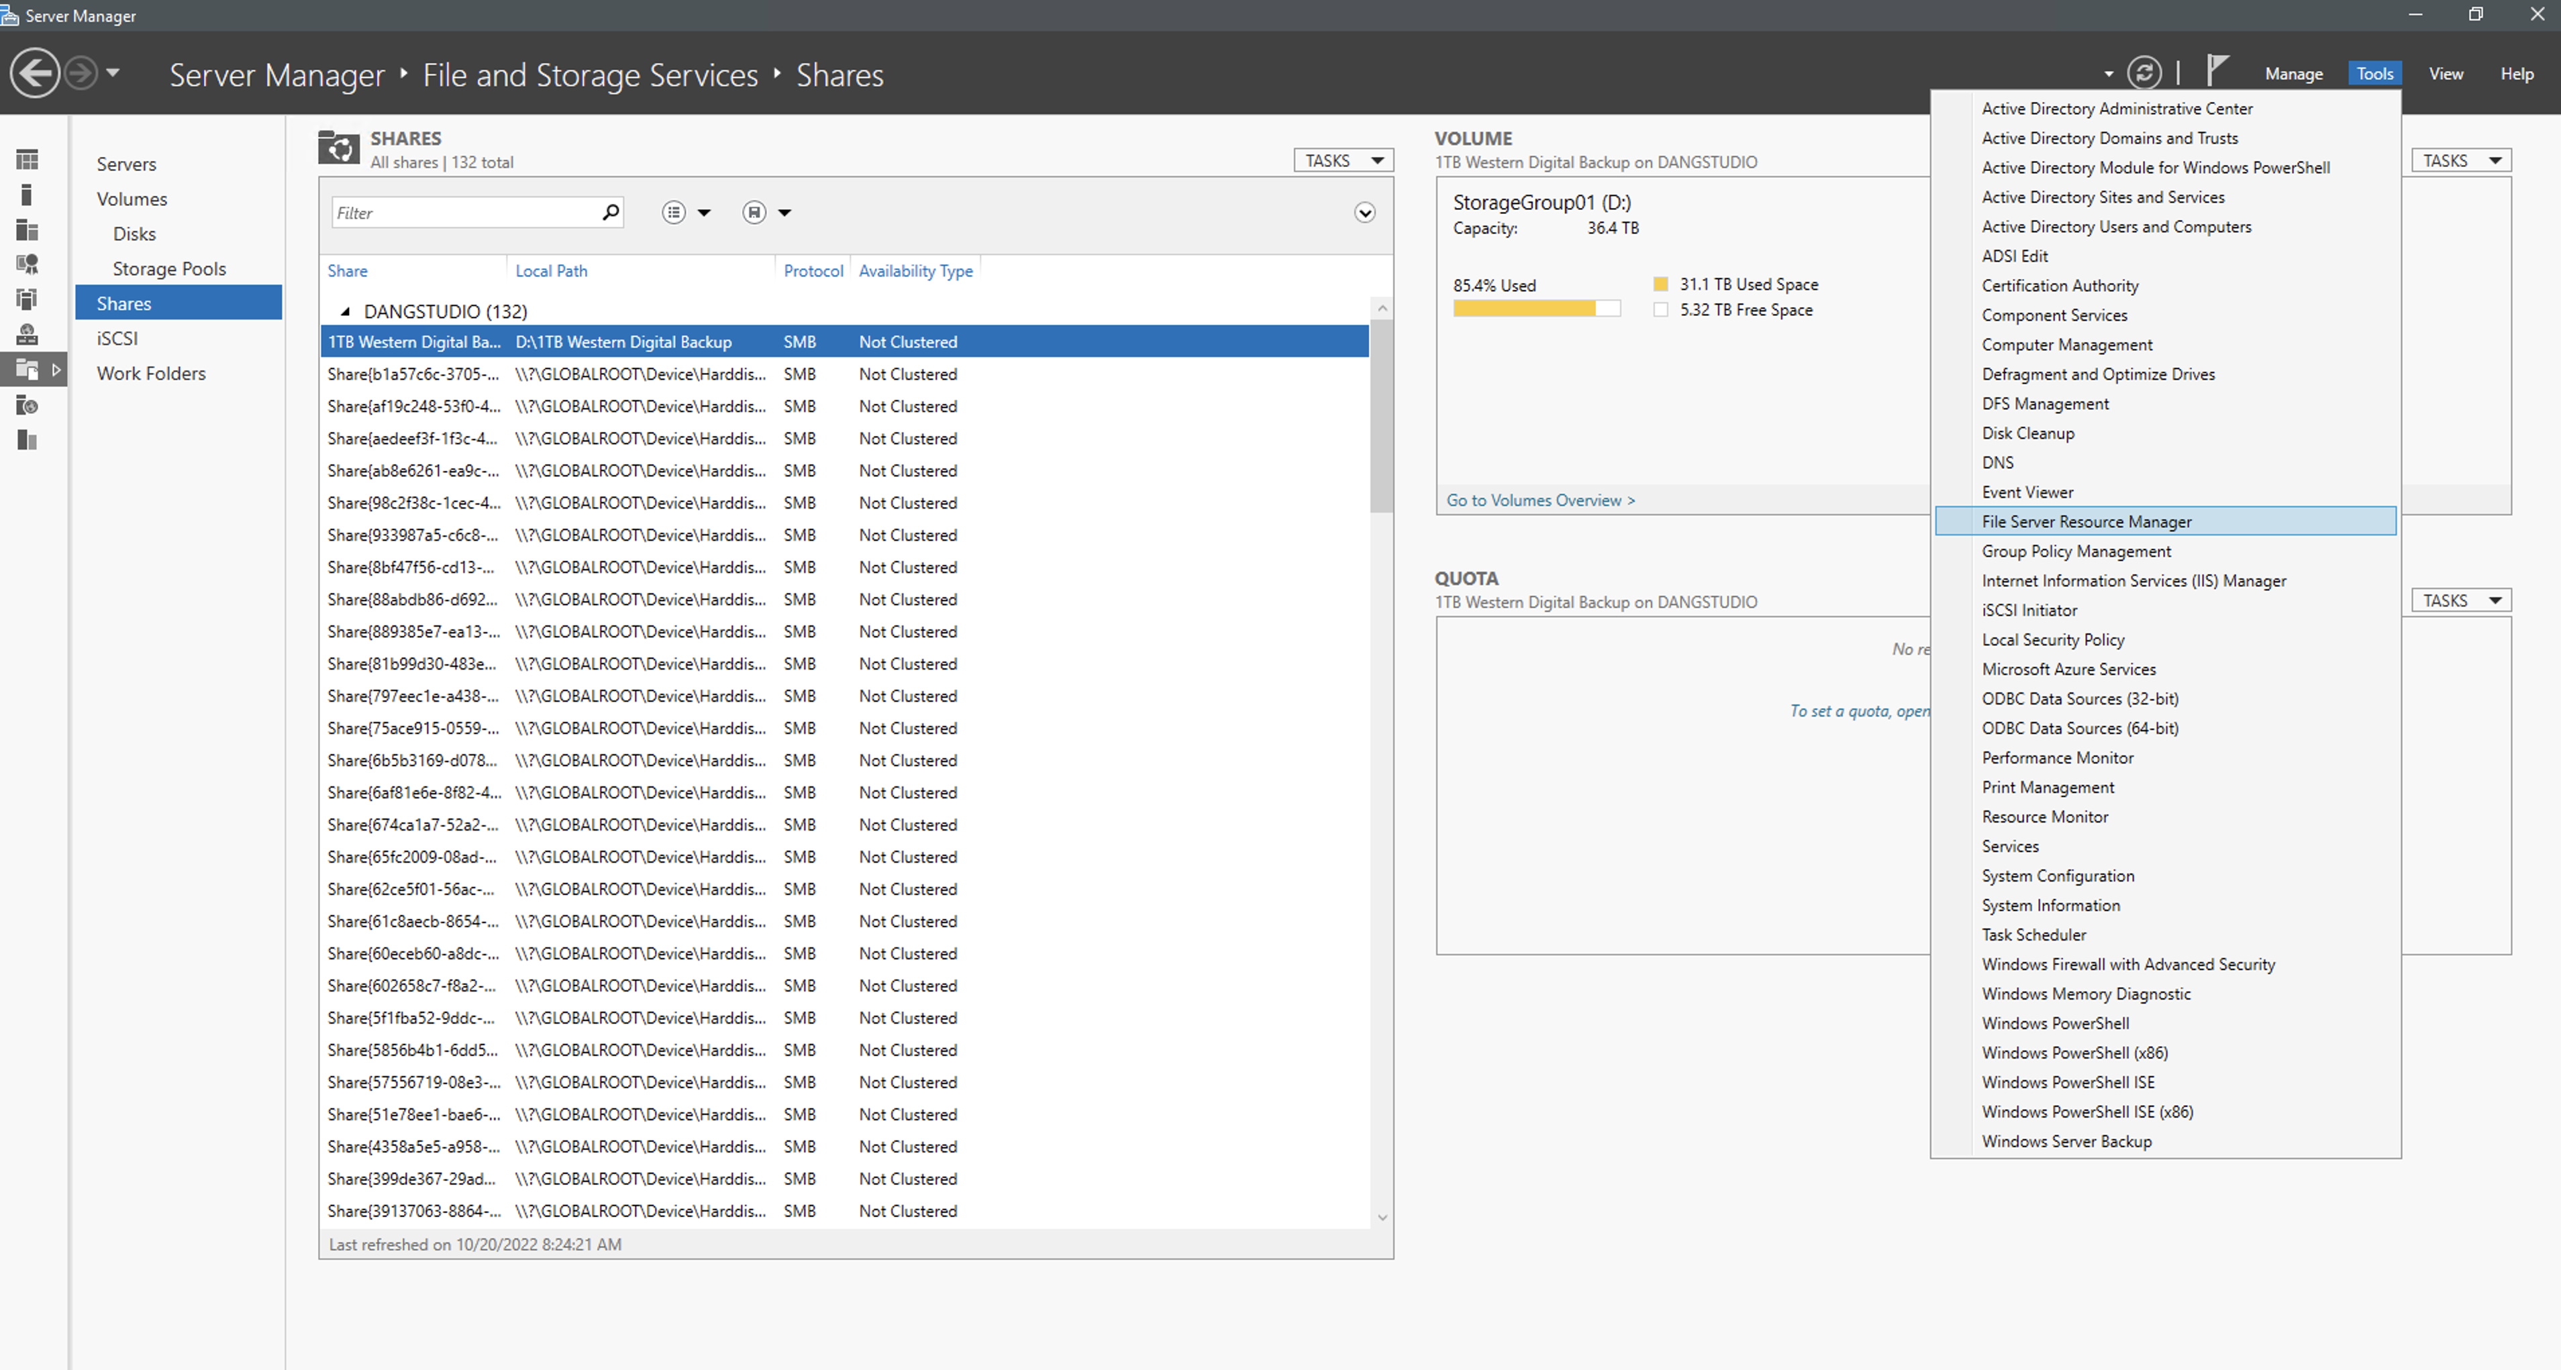Click the last role icon below IIS
Screen dimensions: 2561x1370
(28, 439)
